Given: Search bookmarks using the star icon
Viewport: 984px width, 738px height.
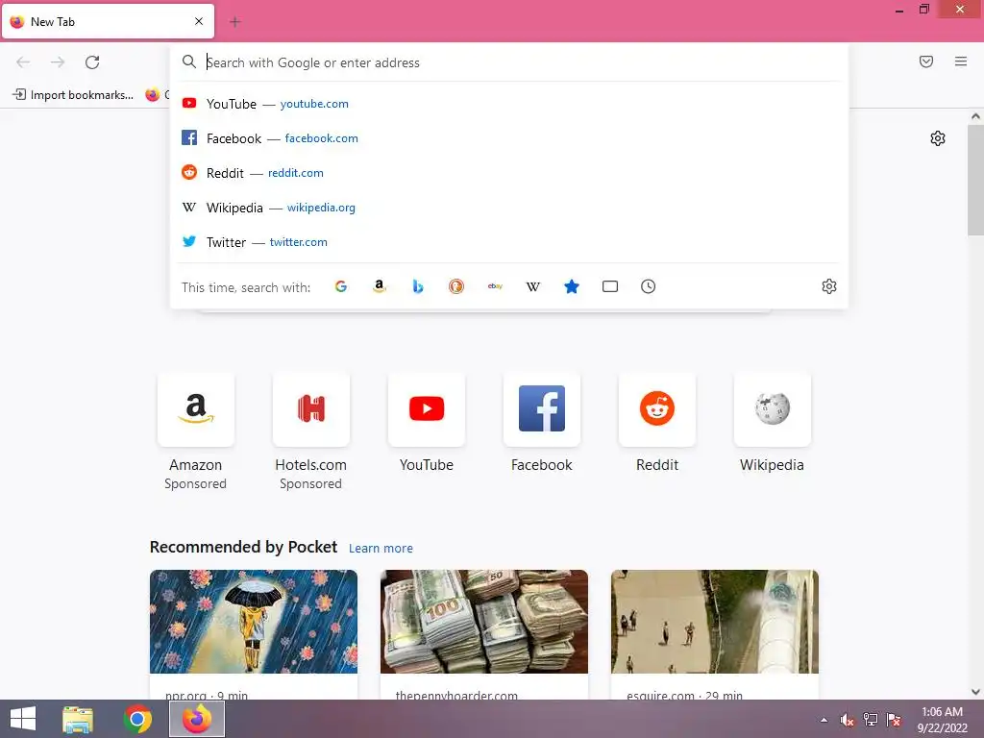Looking at the screenshot, I should click(572, 286).
